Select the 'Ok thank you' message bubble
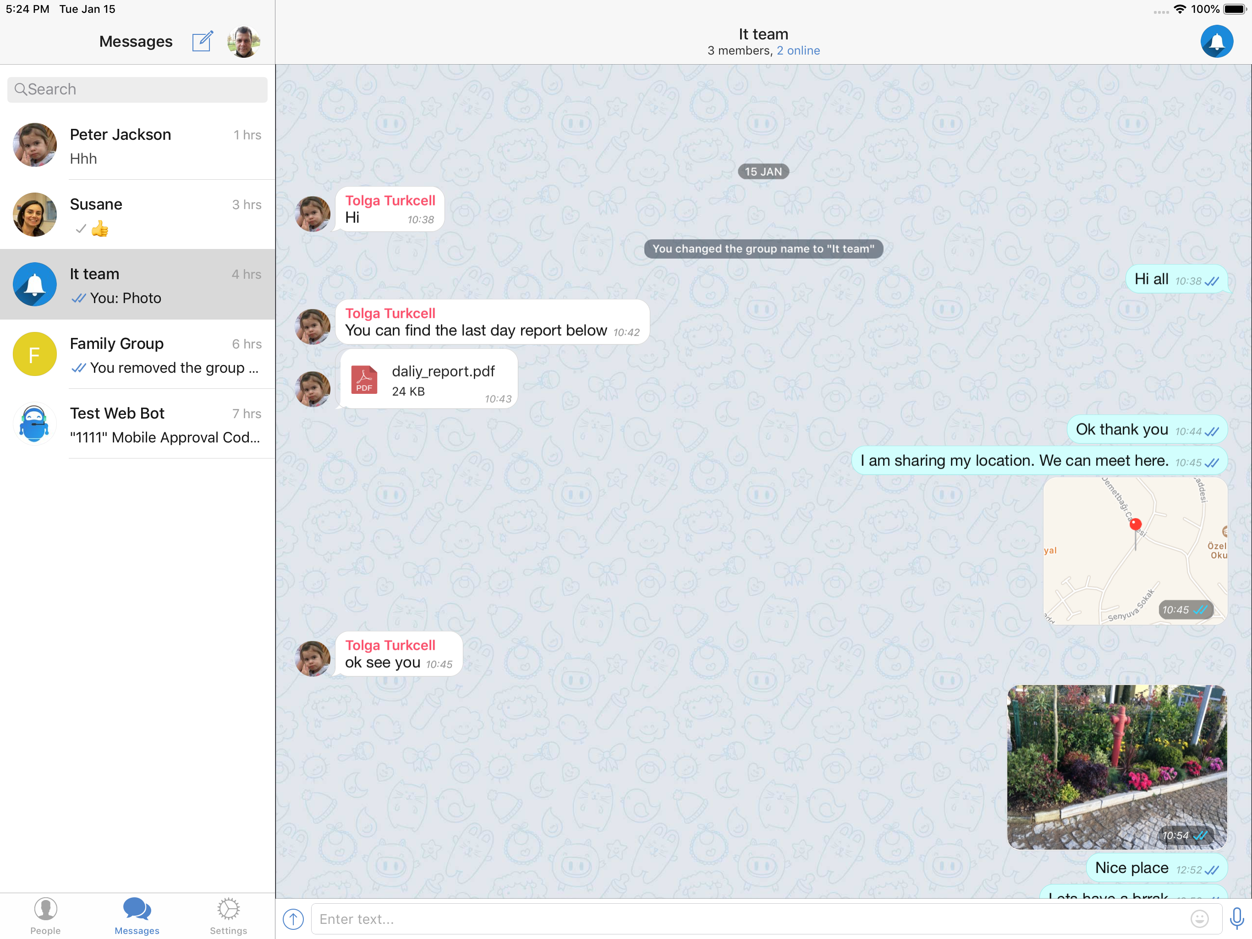This screenshot has width=1252, height=939. (1148, 430)
